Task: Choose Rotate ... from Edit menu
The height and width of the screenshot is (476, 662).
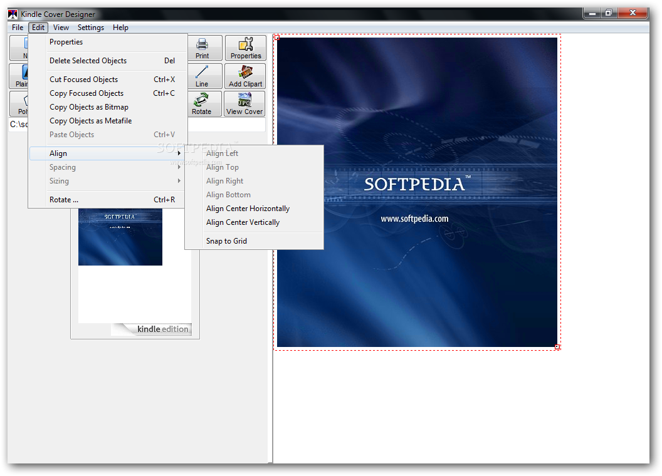Action: pyautogui.click(x=108, y=200)
